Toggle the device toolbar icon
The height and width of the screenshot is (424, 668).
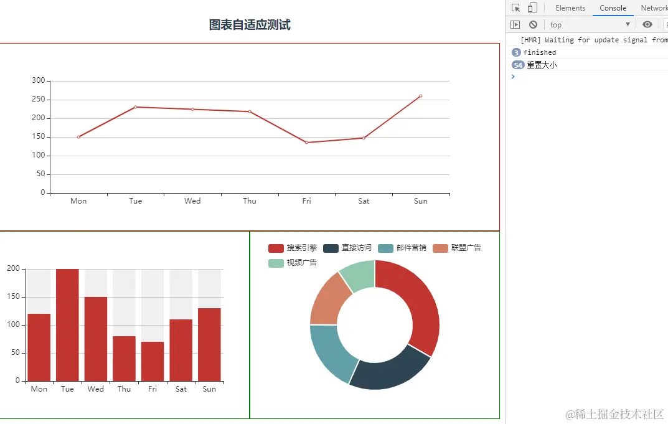[532, 7]
